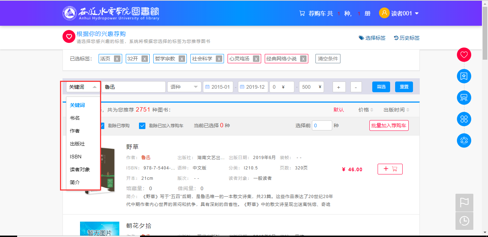Click the gray flag icon button
The height and width of the screenshot is (237, 488).
pyautogui.click(x=464, y=202)
